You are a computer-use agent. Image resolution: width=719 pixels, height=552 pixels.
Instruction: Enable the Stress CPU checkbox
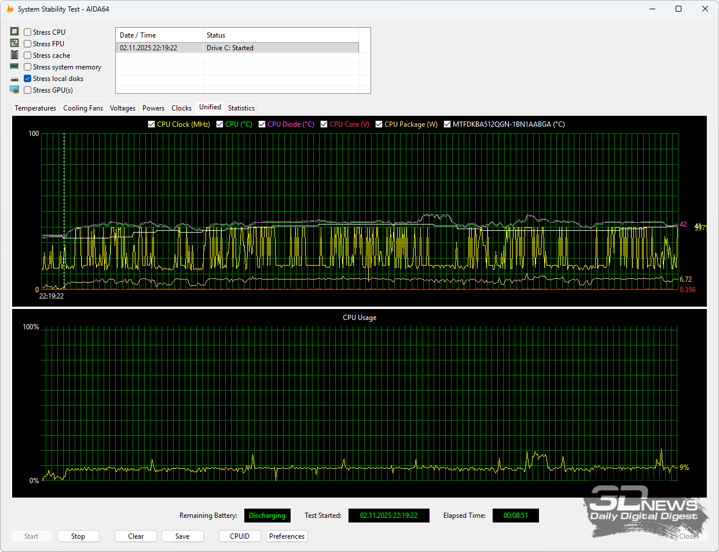point(28,32)
